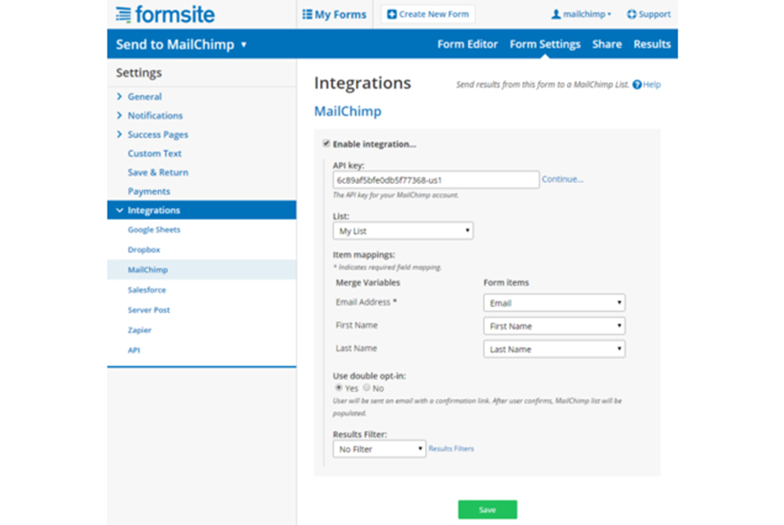Enable the MailChimp integration checkbox
The image size is (784, 525).
click(327, 143)
